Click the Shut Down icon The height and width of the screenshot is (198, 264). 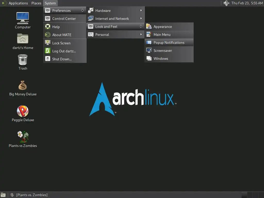coord(48,59)
